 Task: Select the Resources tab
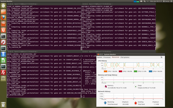(116, 57)
